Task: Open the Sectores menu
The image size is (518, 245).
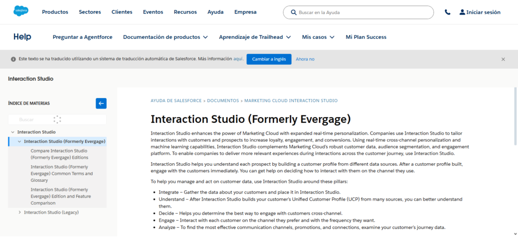Action: click(90, 12)
